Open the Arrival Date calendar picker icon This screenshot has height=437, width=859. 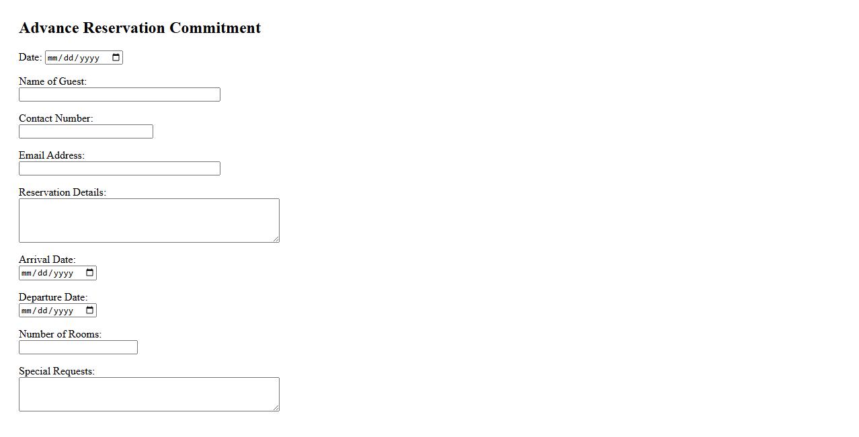pyautogui.click(x=90, y=273)
